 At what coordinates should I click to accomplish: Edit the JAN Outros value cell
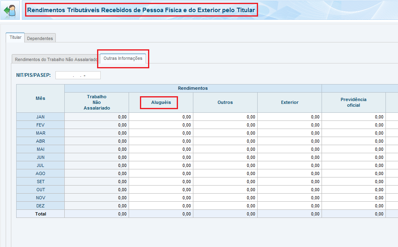click(x=225, y=117)
